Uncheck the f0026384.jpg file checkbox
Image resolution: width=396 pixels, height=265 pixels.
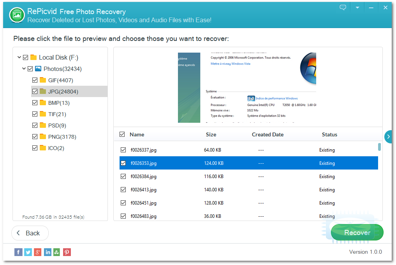click(123, 177)
